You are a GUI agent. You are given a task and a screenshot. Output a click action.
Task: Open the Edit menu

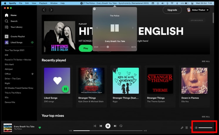tap(27, 3)
